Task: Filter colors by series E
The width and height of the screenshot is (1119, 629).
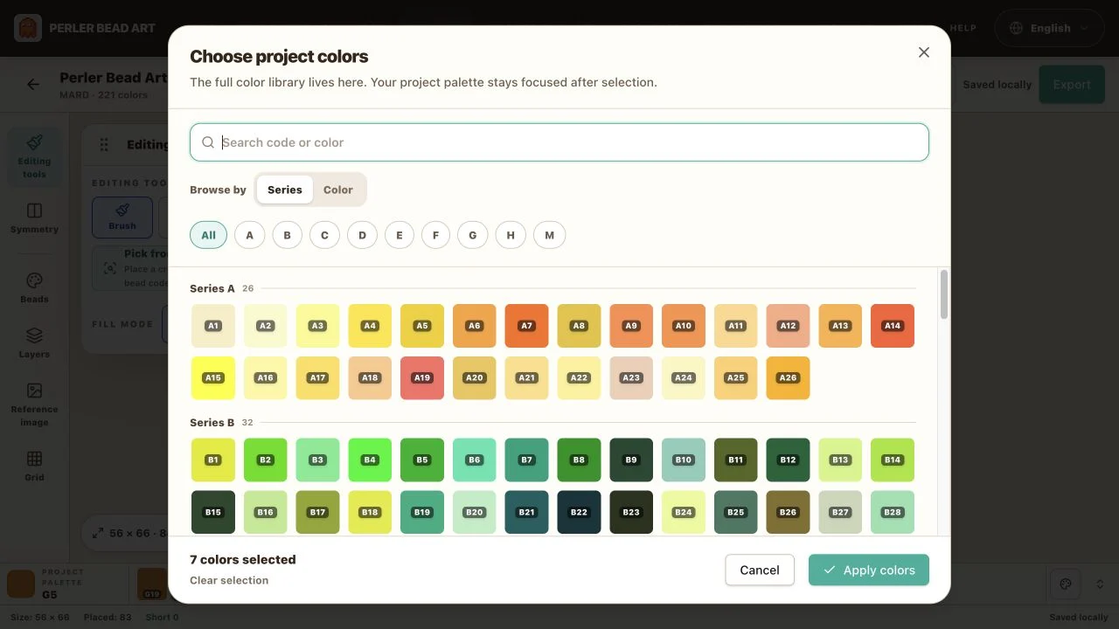Action: click(x=400, y=235)
